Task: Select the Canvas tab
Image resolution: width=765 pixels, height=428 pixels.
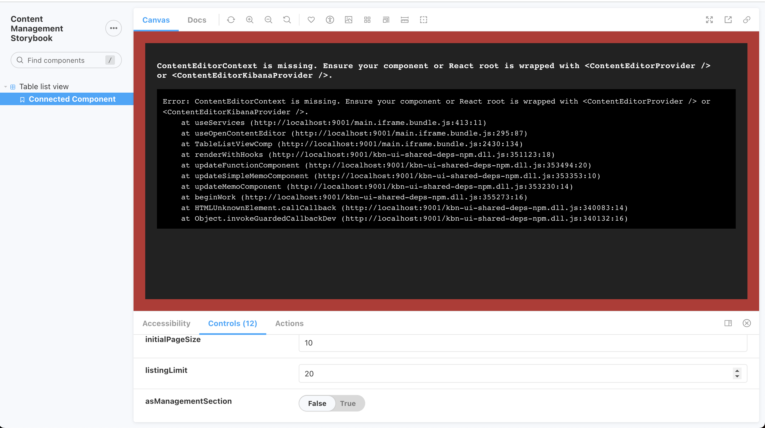Action: (156, 20)
